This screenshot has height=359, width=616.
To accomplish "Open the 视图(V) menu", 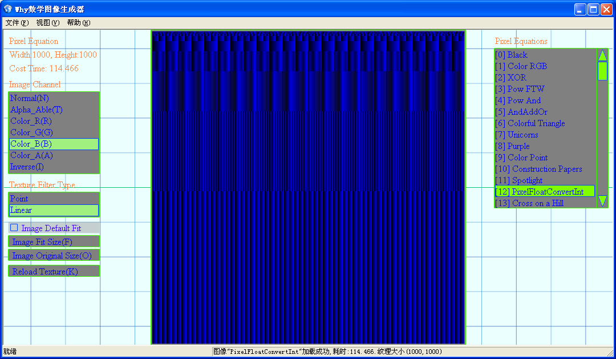I will point(47,23).
